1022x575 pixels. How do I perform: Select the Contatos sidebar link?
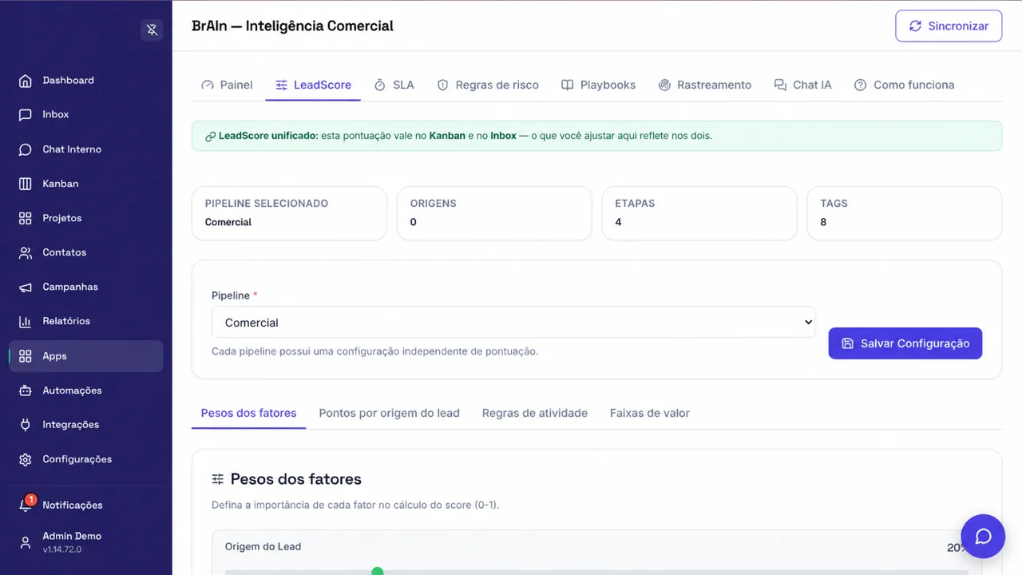point(86,252)
